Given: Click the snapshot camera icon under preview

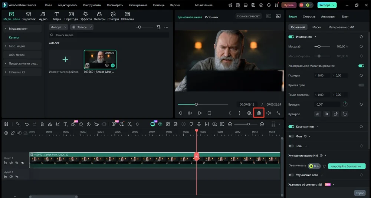Looking at the screenshot, I should [x=259, y=113].
